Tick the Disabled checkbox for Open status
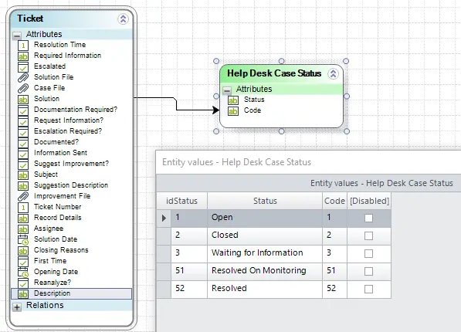 [x=368, y=218]
